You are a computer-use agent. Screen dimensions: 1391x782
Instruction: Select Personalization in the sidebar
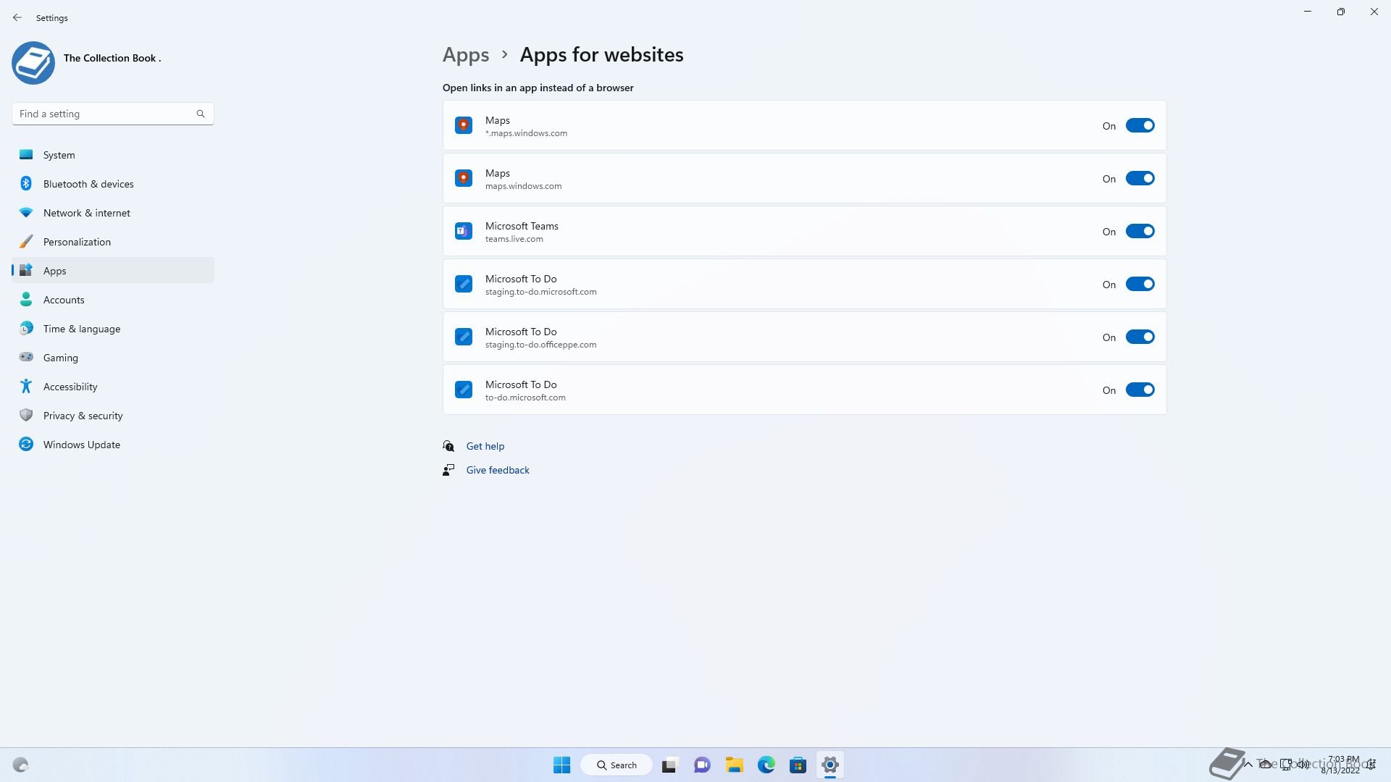click(x=113, y=242)
